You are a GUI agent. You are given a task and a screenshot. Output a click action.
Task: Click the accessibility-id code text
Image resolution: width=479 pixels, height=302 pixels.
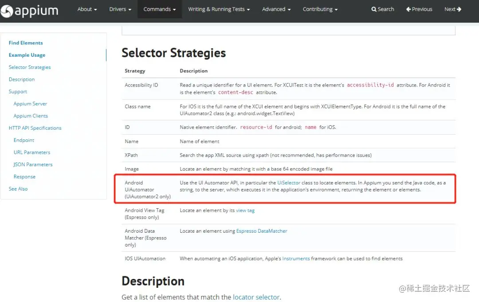click(x=370, y=85)
